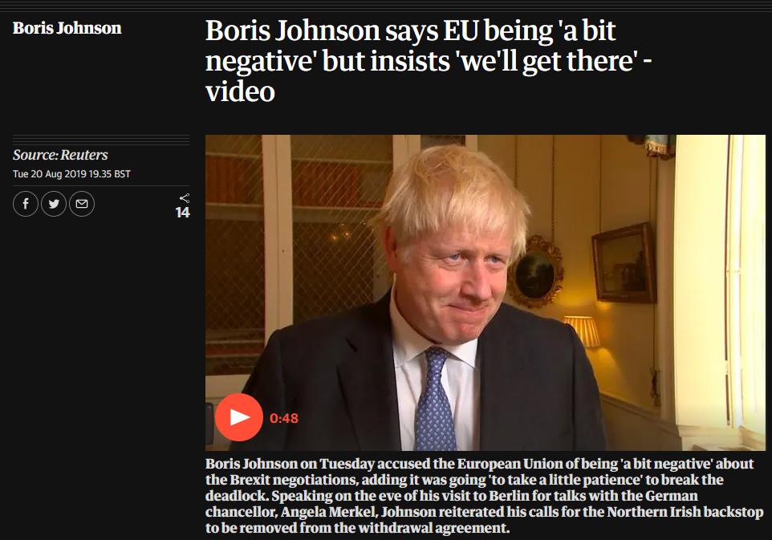Share the article via email icon
The image size is (772, 540).
pyautogui.click(x=82, y=204)
